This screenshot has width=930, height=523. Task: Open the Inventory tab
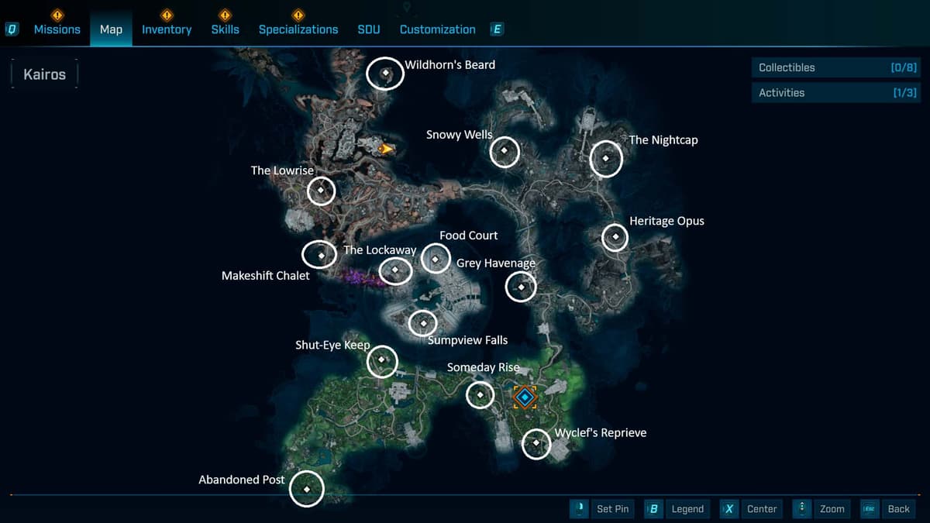click(x=166, y=29)
